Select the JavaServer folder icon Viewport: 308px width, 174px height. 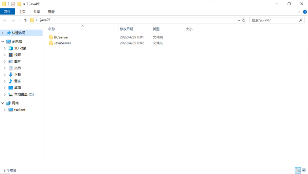tap(51, 43)
